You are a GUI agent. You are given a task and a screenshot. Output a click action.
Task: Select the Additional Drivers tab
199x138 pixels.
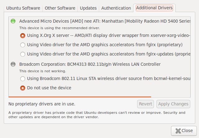(x=154, y=8)
